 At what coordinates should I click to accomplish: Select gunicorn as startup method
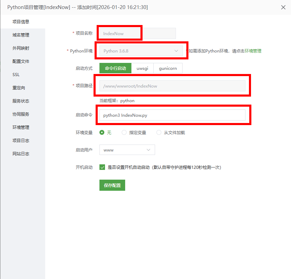coord(168,68)
